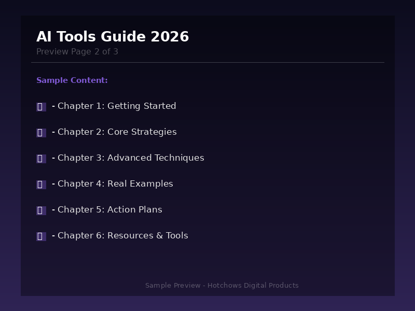
Task: Select Chapter 4: Real Examples text
Action: click(x=115, y=184)
